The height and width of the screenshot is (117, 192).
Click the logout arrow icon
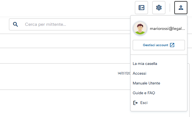point(135,103)
